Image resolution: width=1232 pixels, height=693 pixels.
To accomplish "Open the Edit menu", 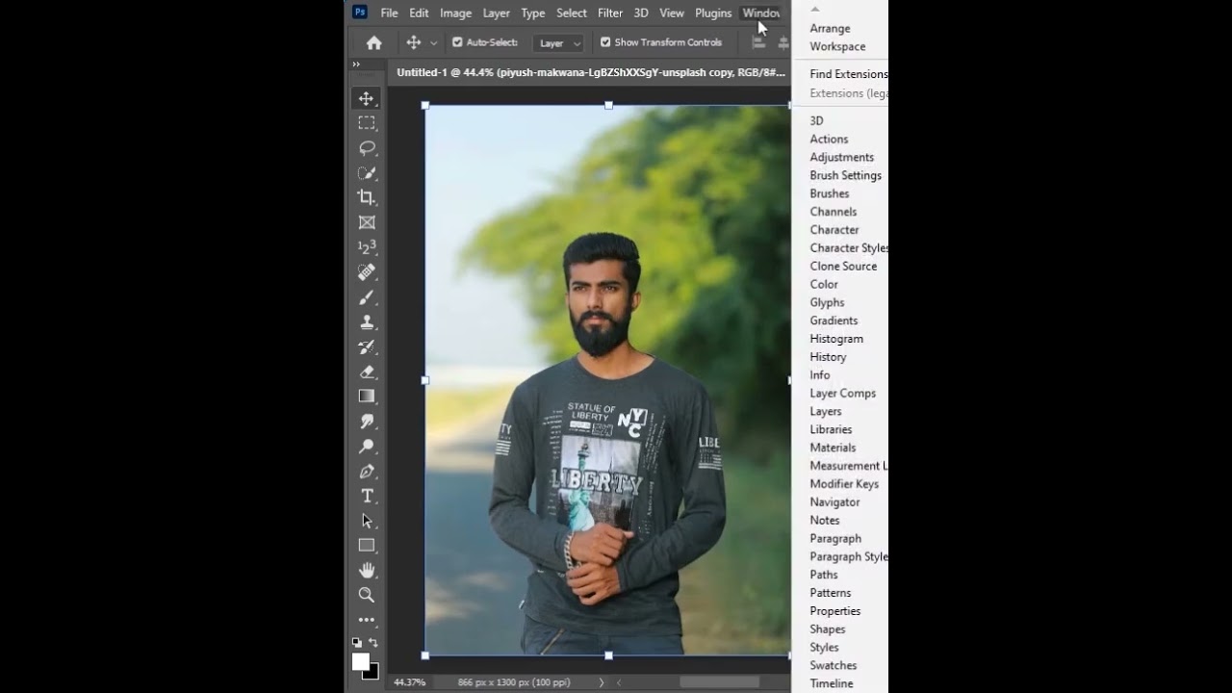I will pyautogui.click(x=419, y=13).
